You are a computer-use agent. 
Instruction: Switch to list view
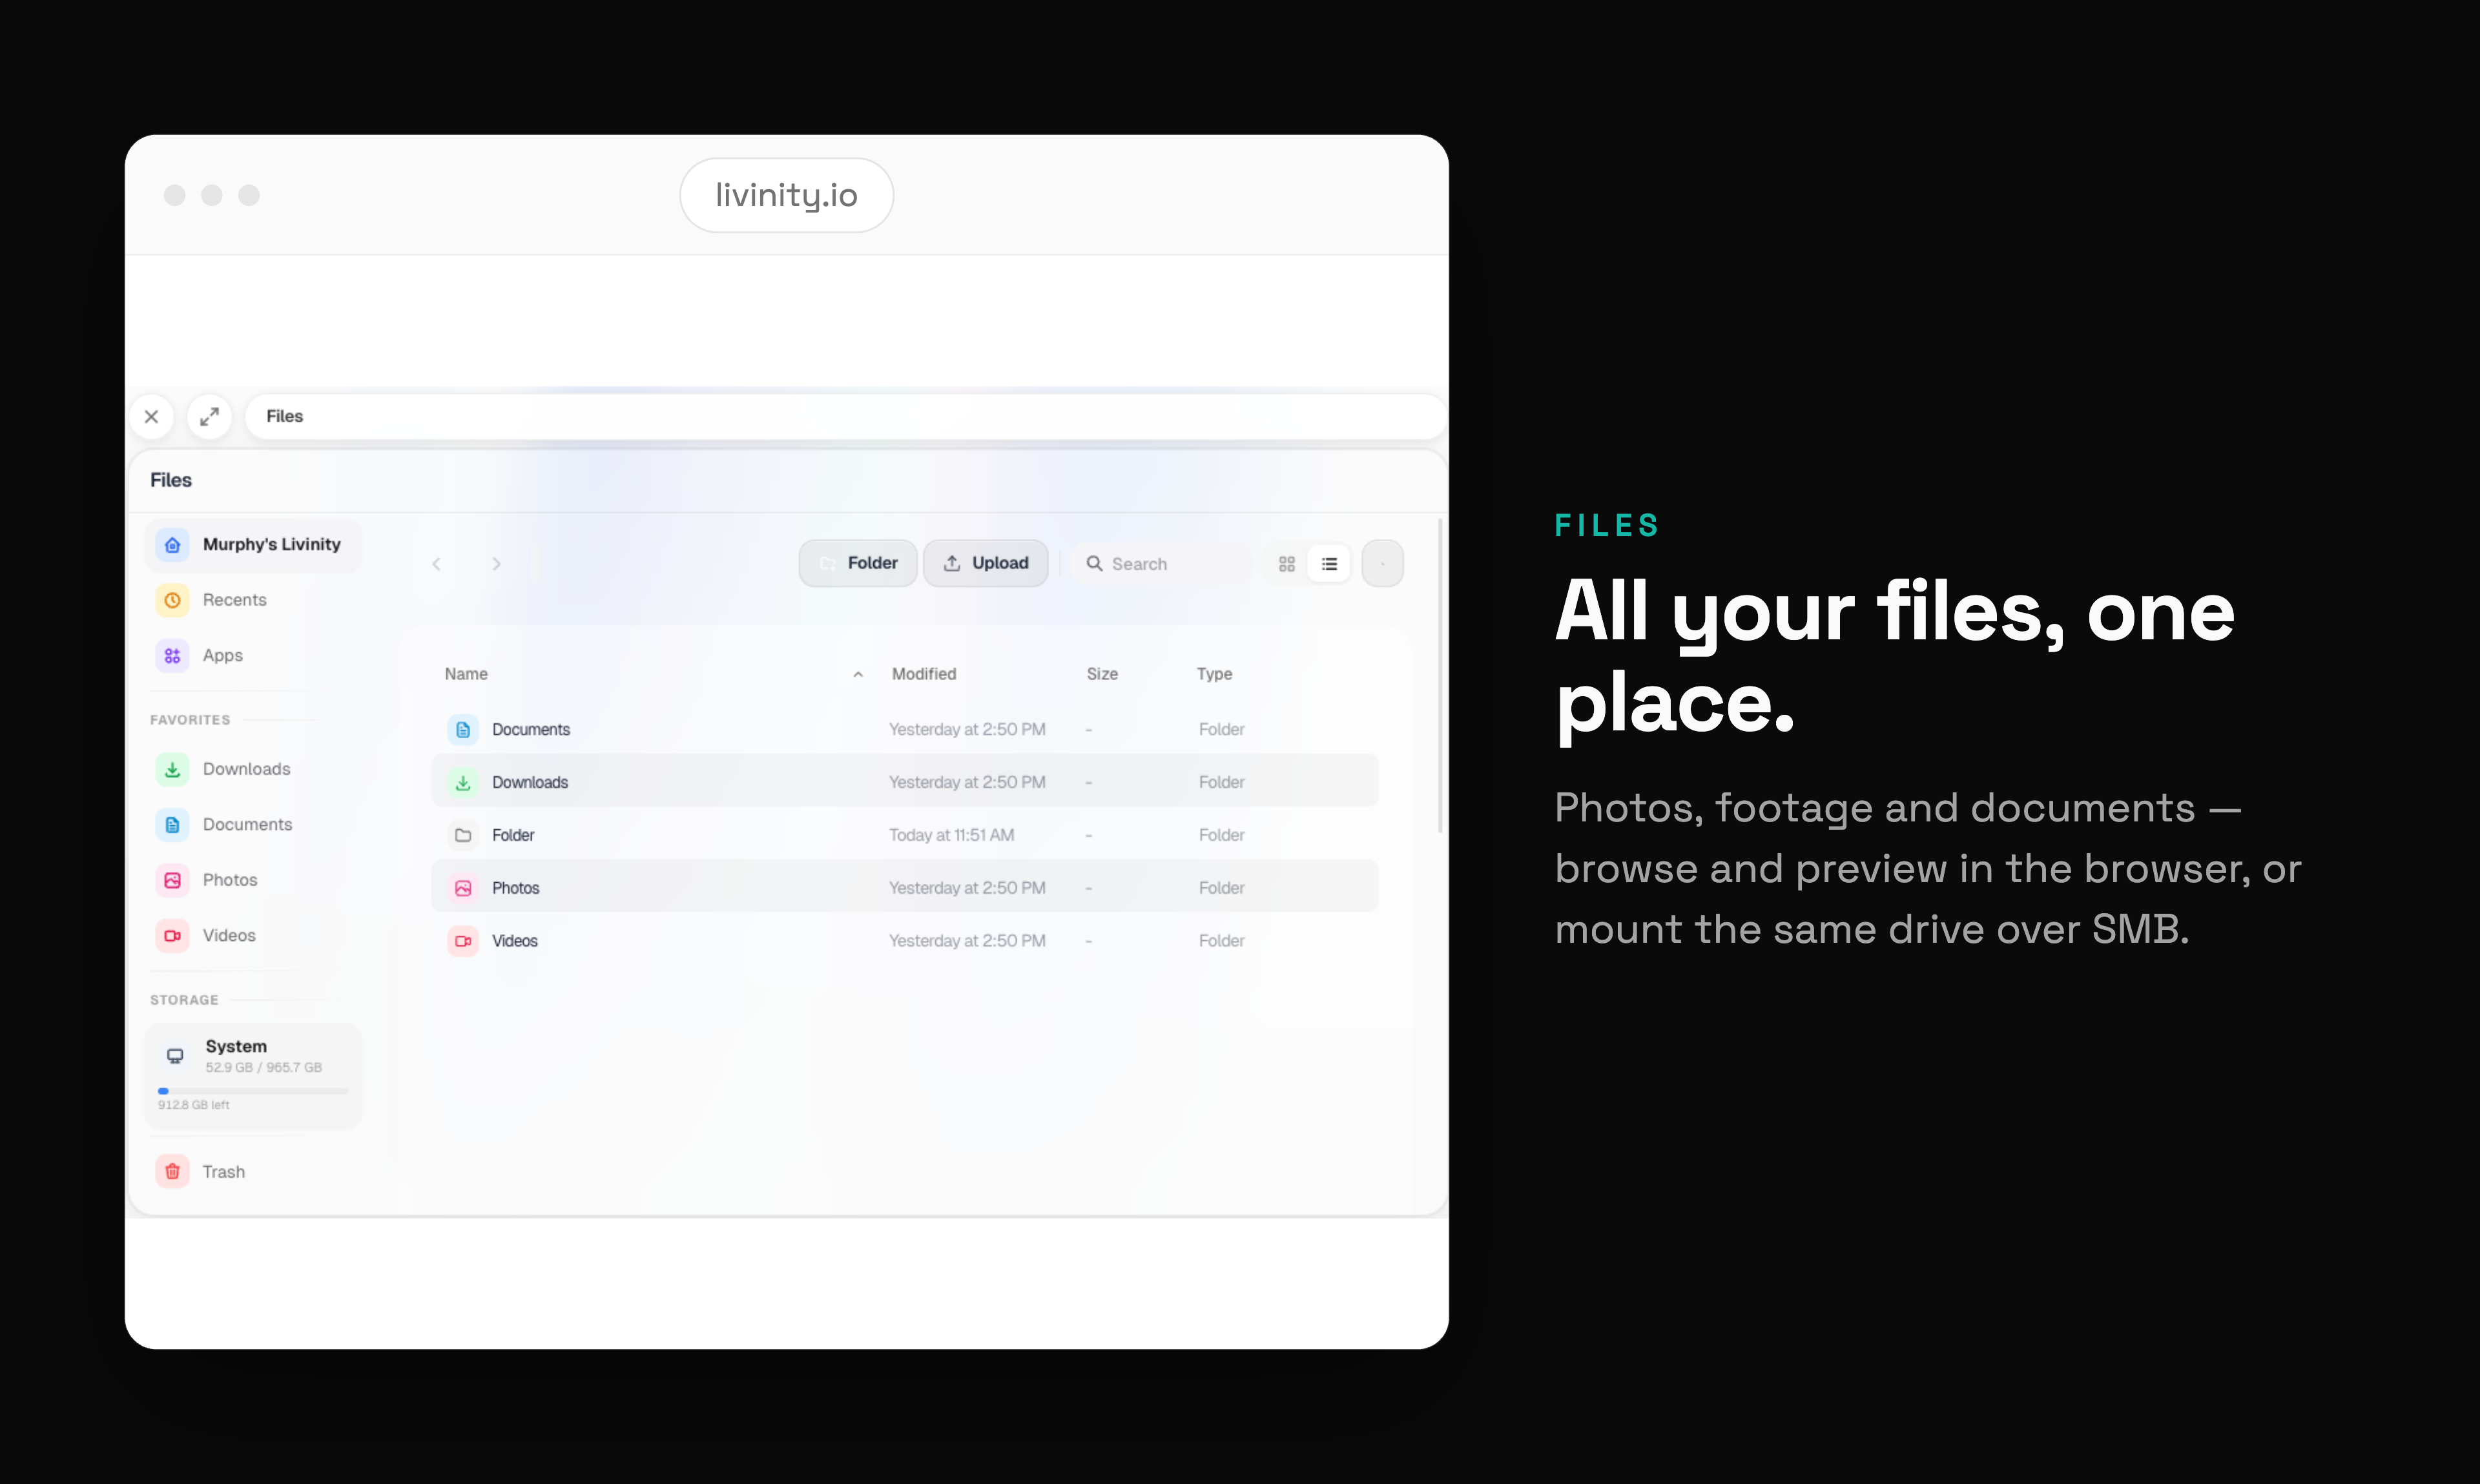point(1329,564)
